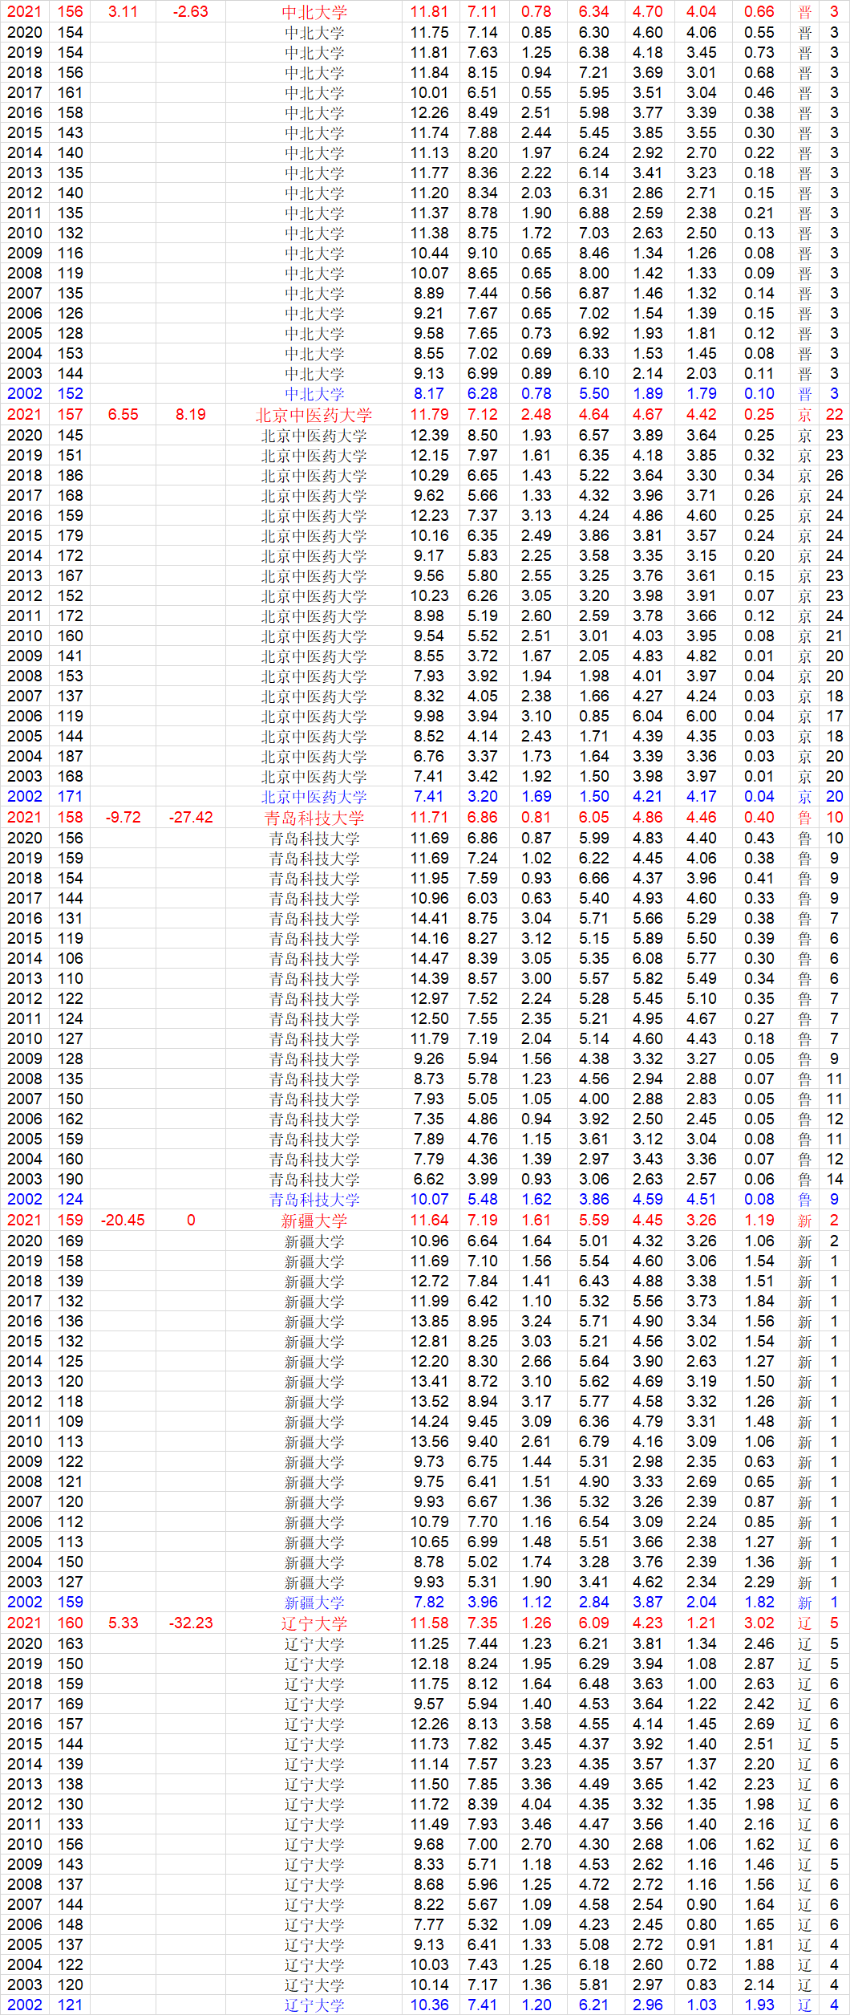Click rank 187 in 北京中医药大学 2004 row
The width and height of the screenshot is (850, 2015).
(70, 757)
